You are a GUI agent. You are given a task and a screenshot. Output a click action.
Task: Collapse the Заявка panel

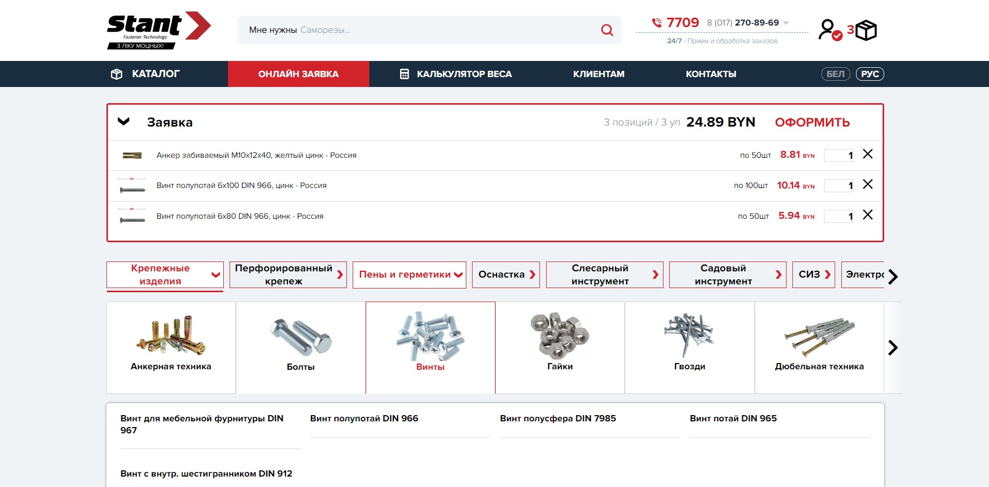coord(124,122)
